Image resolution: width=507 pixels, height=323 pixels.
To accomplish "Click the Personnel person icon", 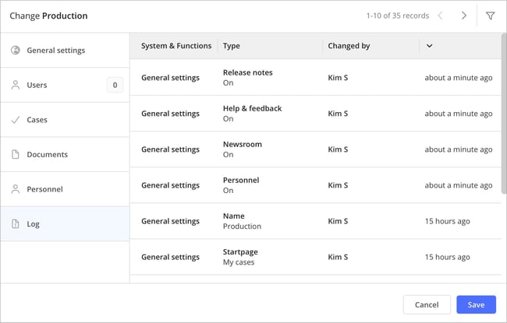I will [16, 189].
